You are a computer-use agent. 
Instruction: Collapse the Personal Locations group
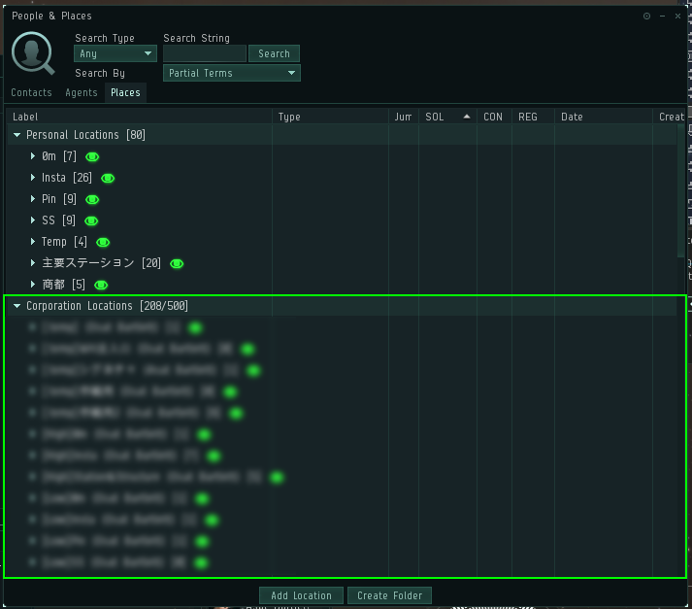click(x=17, y=135)
